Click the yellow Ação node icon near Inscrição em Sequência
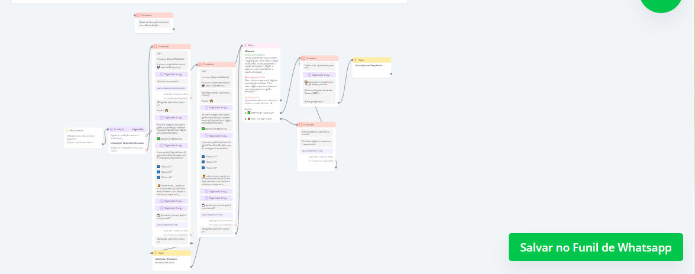Viewport: 695px width, 274px height. pyautogui.click(x=355, y=60)
